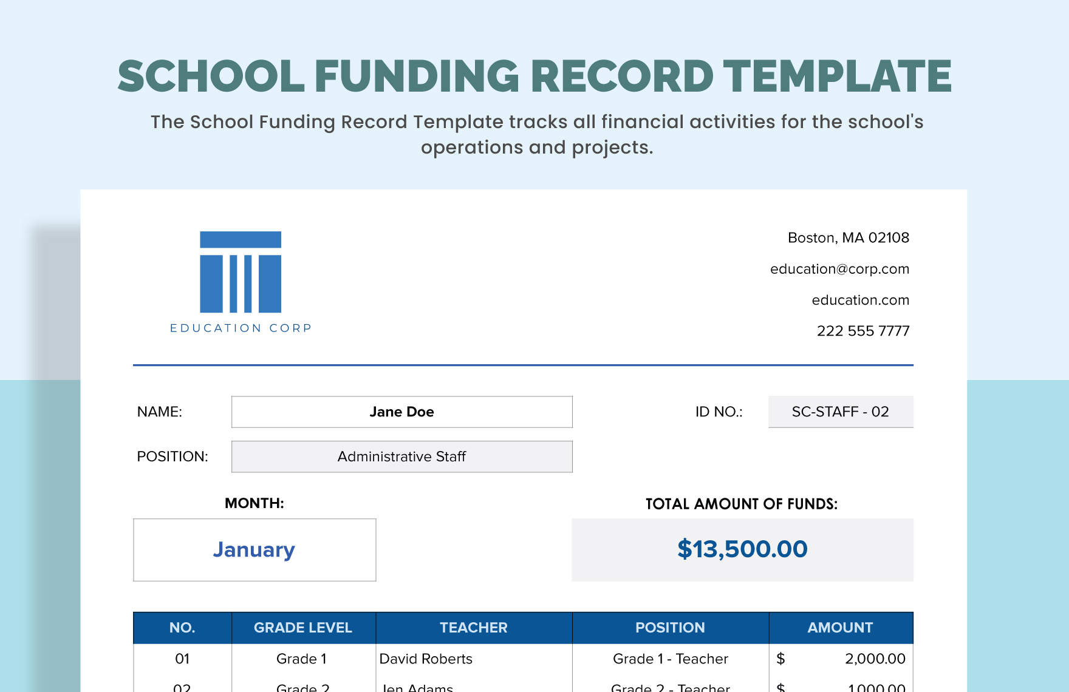The height and width of the screenshot is (692, 1069).
Task: Open the education.com website link
Action: tap(859, 300)
